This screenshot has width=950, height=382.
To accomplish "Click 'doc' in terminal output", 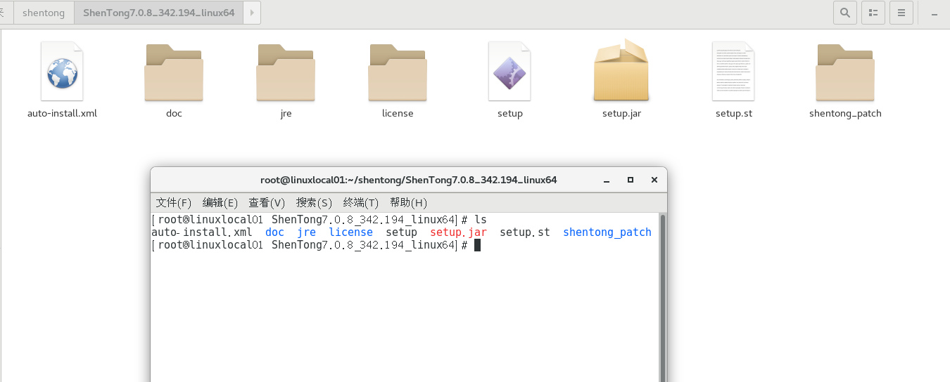I will [274, 232].
